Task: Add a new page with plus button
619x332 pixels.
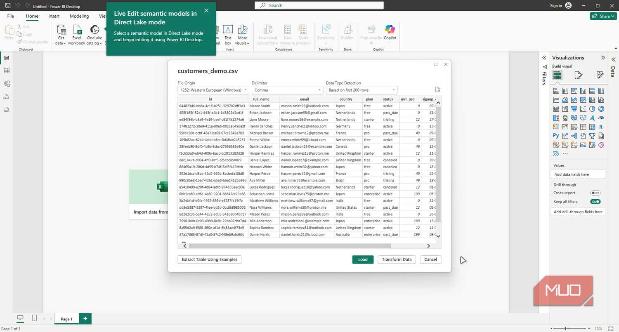Action: (85, 318)
